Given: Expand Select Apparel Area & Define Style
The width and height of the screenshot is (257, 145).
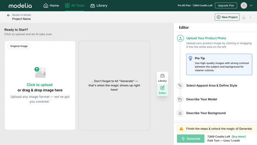Looking at the screenshot, I should coord(211,85).
